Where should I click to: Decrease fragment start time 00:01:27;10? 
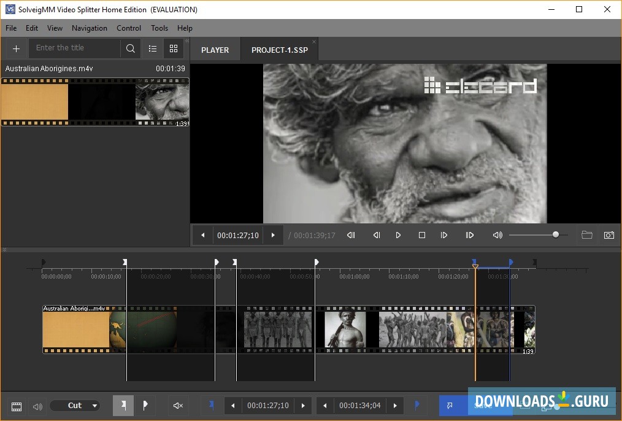click(233, 406)
